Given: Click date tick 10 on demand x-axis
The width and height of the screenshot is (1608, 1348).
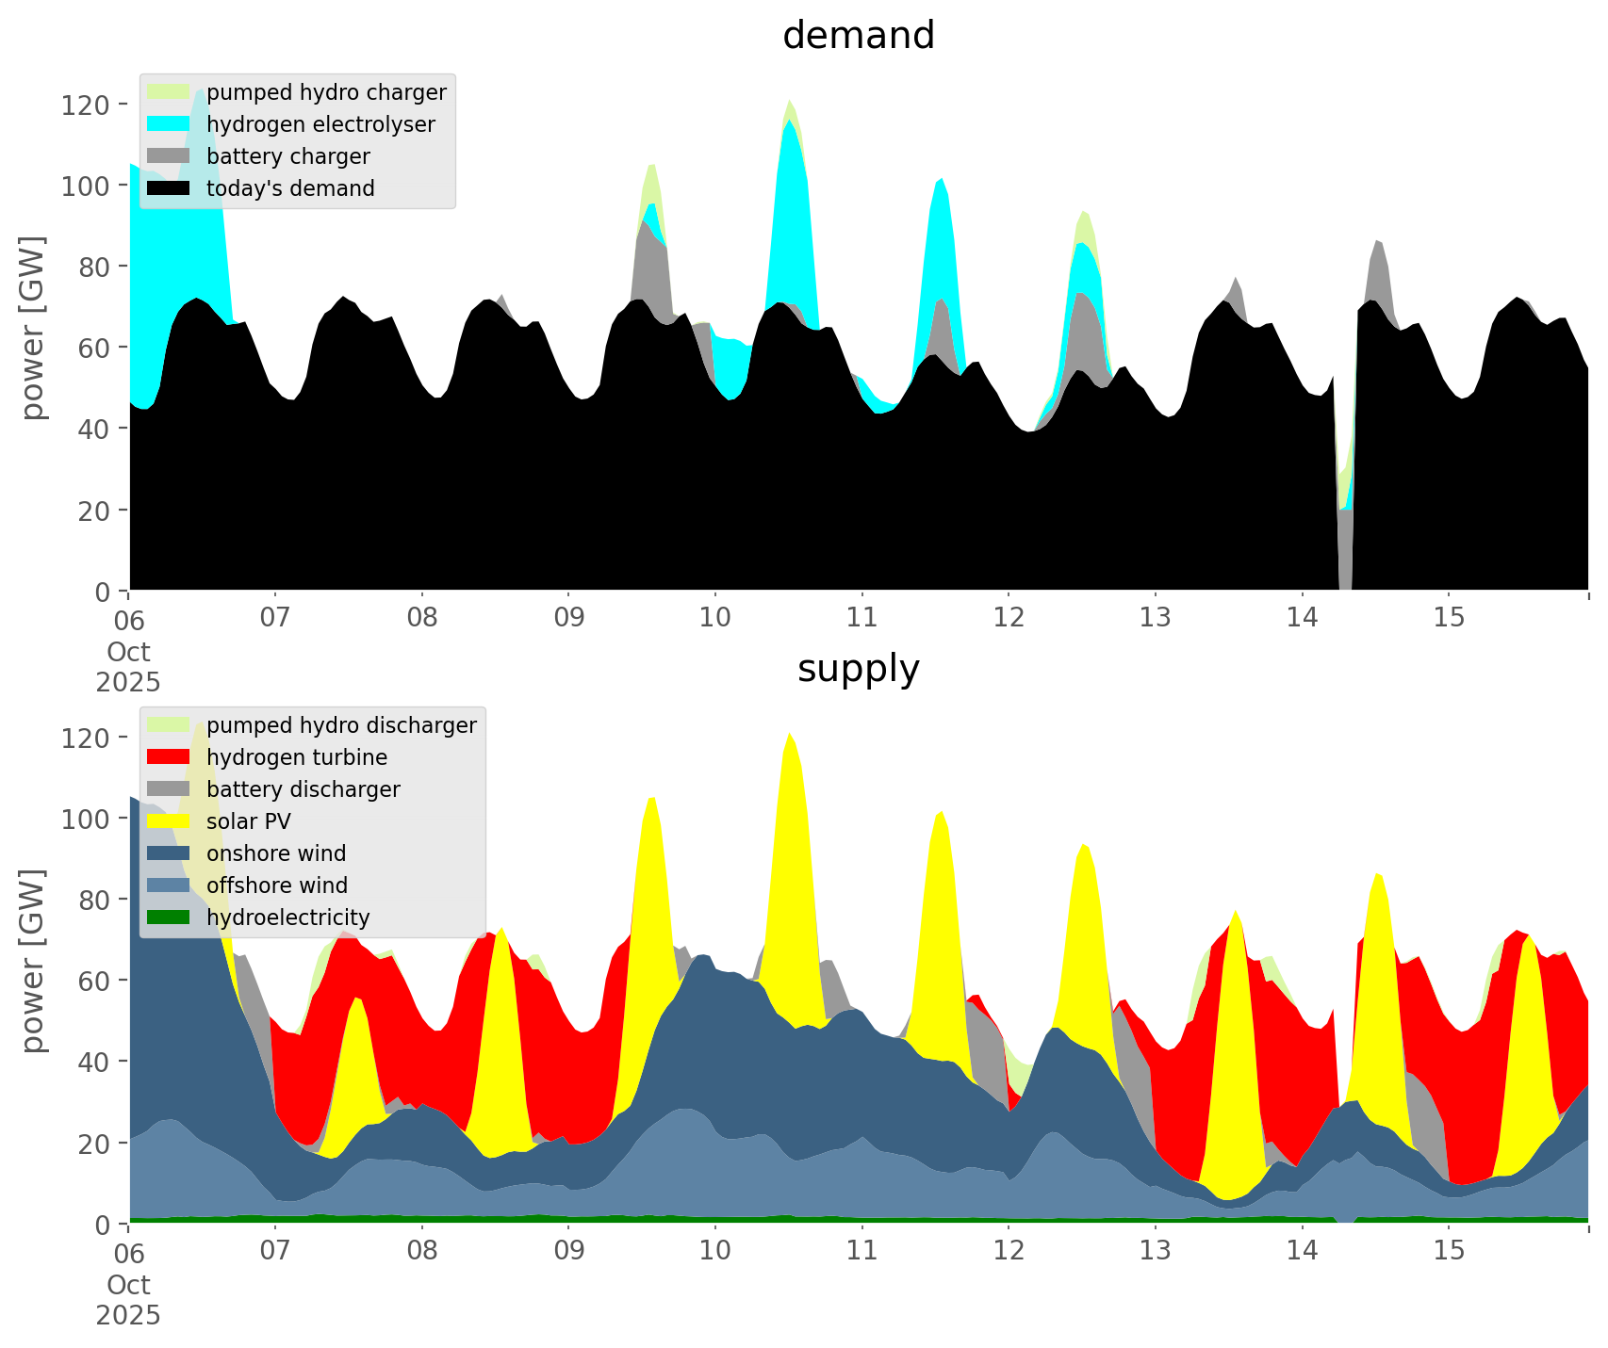Looking at the screenshot, I should point(715,618).
